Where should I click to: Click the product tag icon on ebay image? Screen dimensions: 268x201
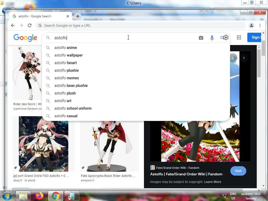coord(15,168)
